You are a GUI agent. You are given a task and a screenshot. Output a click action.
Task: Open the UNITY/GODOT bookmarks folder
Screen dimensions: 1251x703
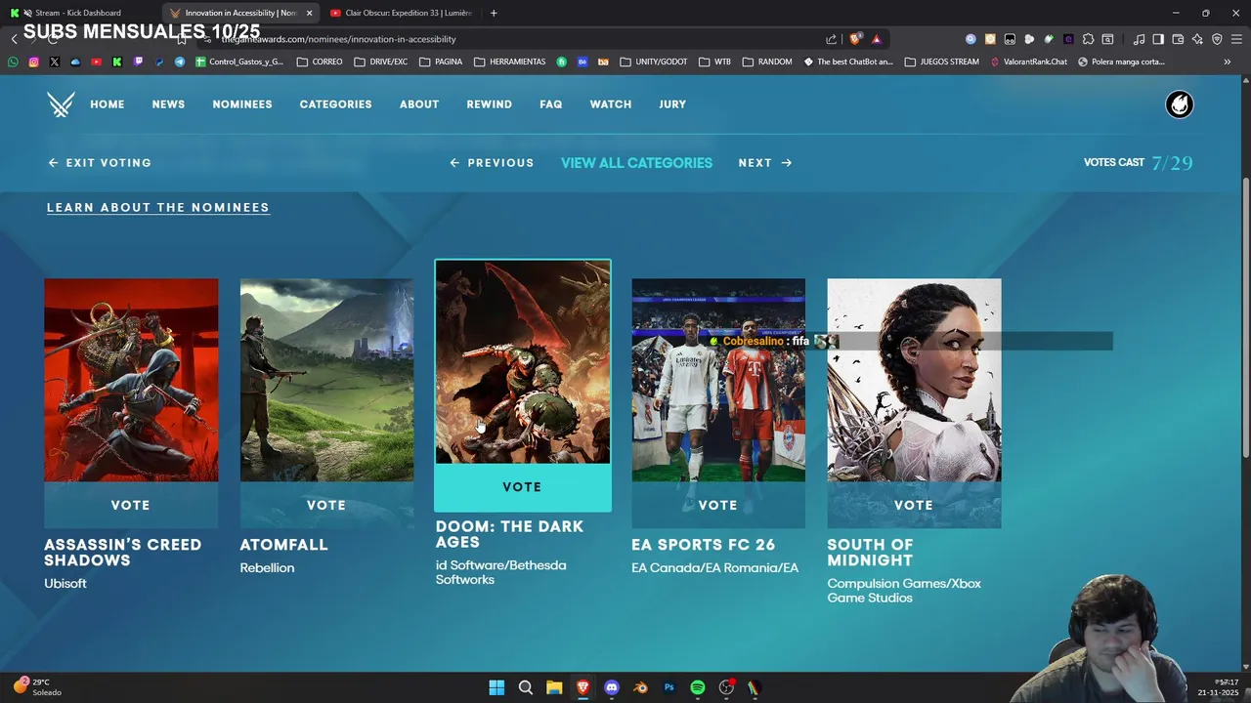click(654, 62)
